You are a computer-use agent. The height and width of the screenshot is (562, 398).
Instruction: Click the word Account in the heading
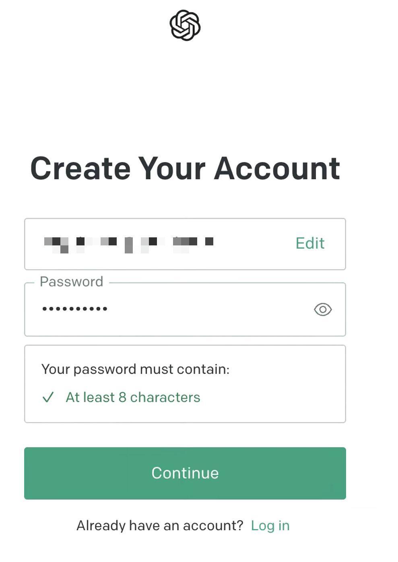point(277,168)
